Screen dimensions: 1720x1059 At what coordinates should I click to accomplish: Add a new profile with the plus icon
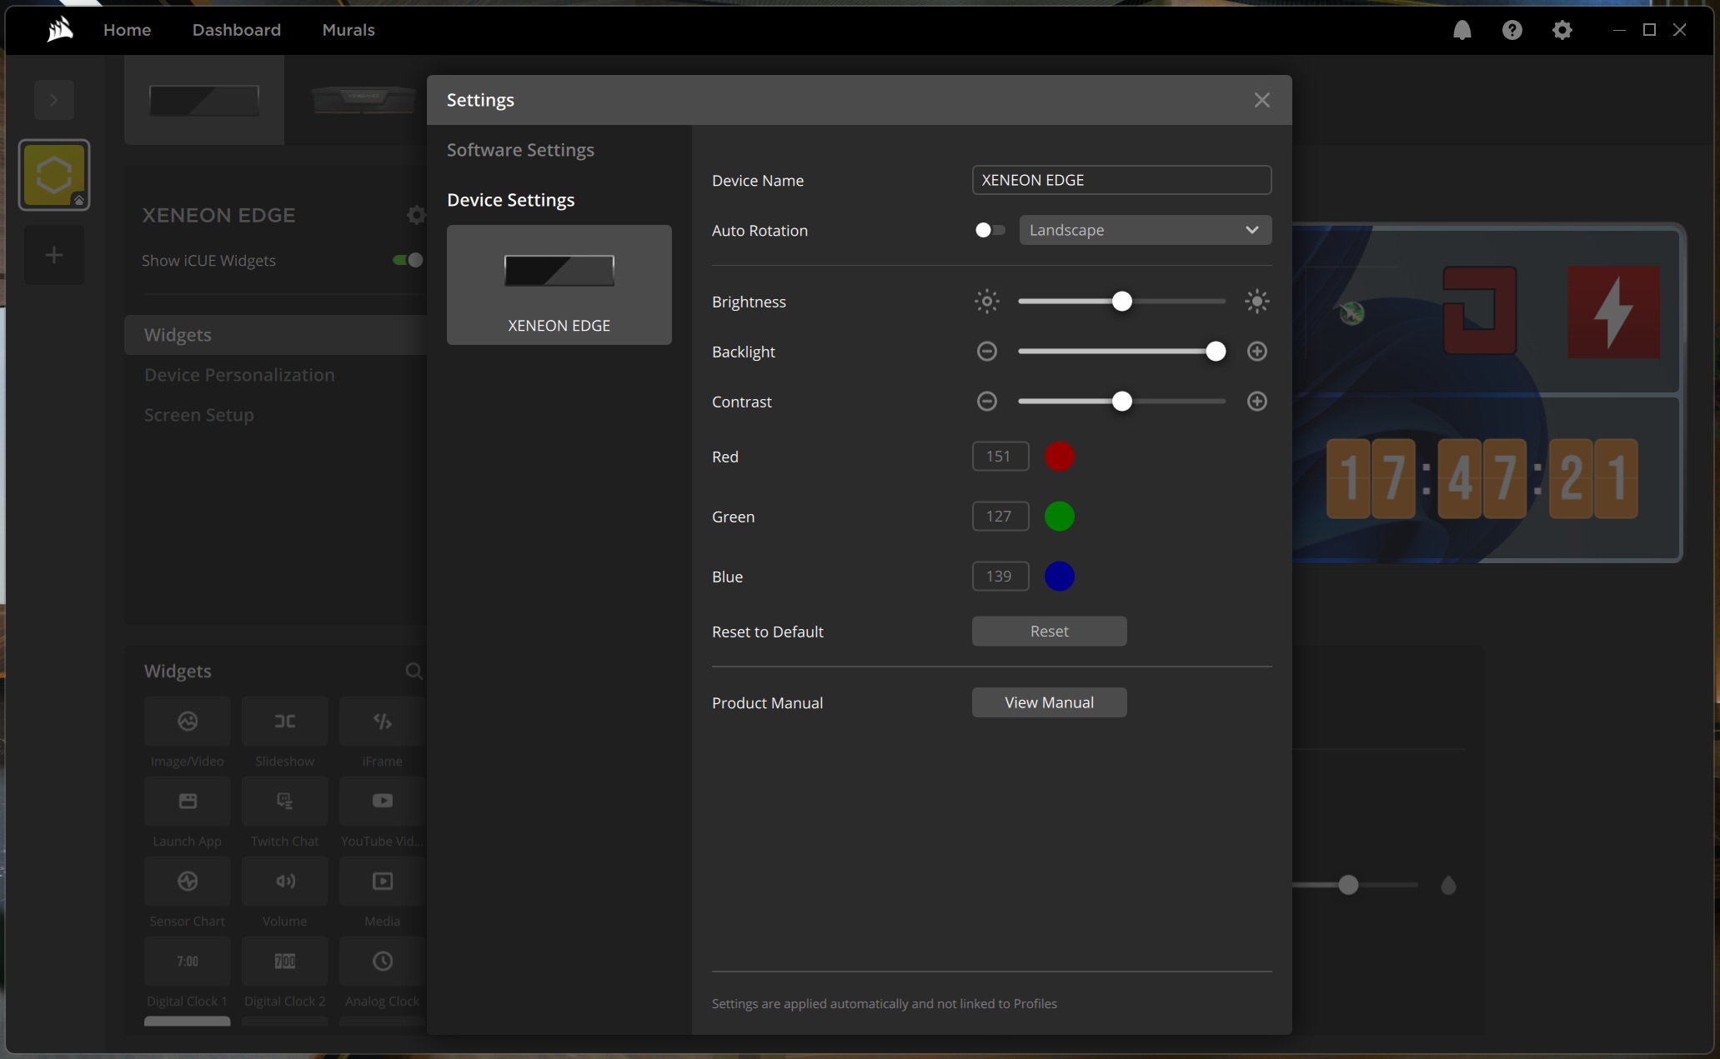click(x=54, y=255)
